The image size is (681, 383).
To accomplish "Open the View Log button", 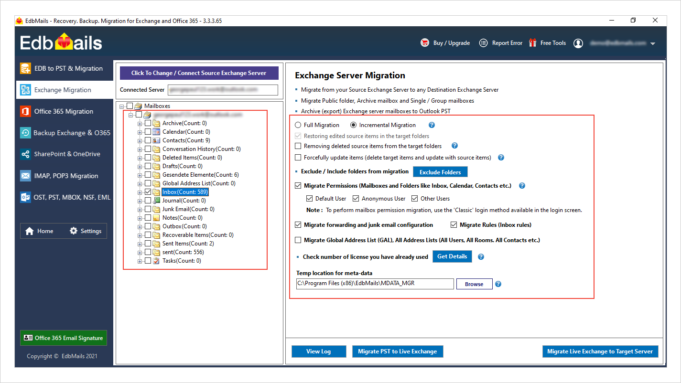I will [319, 351].
